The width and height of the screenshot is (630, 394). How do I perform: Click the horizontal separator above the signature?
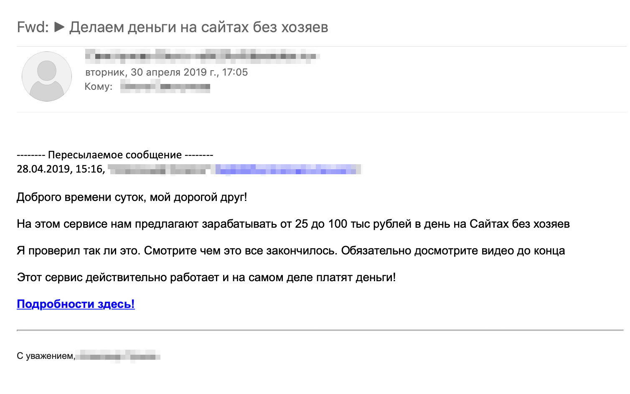[320, 330]
